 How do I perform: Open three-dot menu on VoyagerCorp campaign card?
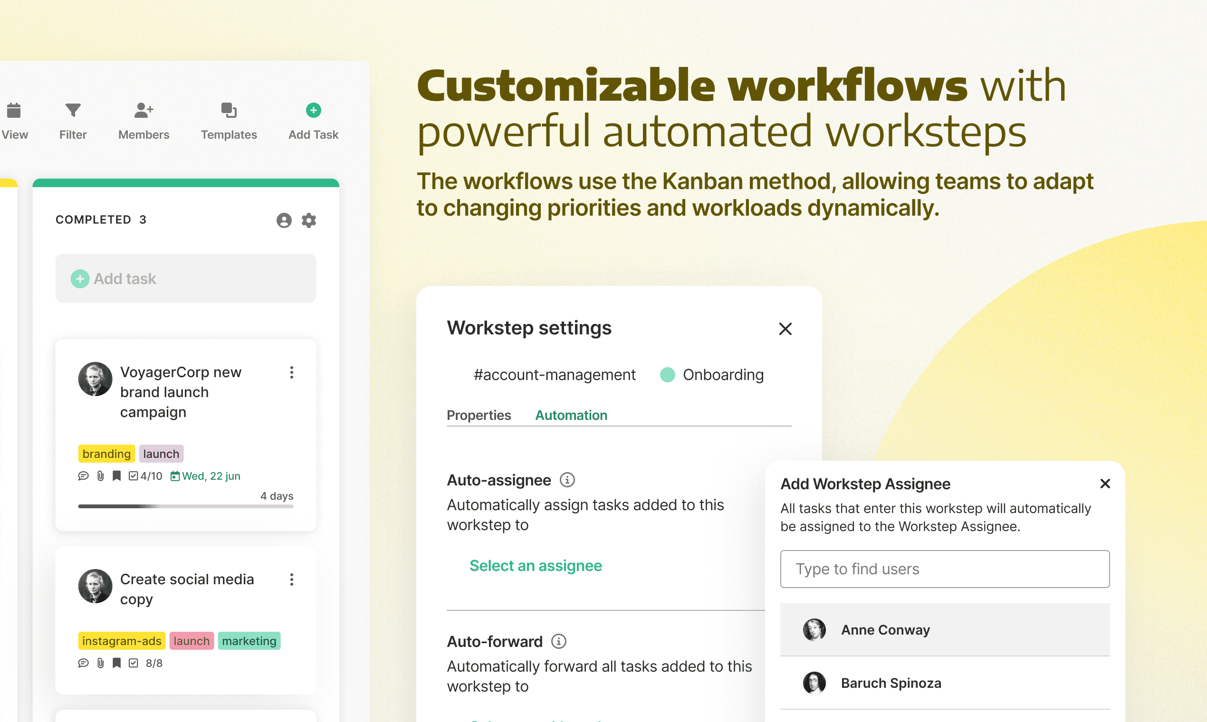pos(292,373)
